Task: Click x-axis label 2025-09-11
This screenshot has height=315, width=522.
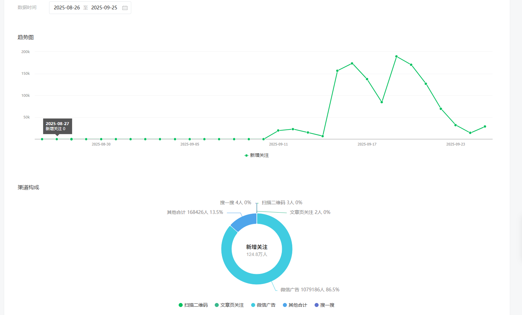Action: click(x=278, y=144)
